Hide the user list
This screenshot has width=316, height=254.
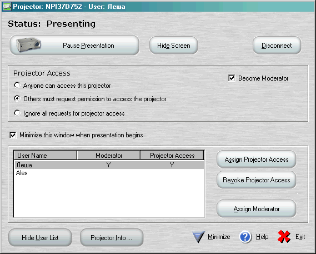pyautogui.click(x=40, y=238)
